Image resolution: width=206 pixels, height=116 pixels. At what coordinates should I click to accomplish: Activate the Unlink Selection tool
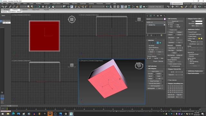coord(14,7)
